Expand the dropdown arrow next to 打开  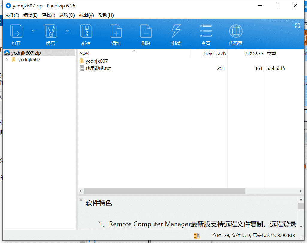pos(33,31)
